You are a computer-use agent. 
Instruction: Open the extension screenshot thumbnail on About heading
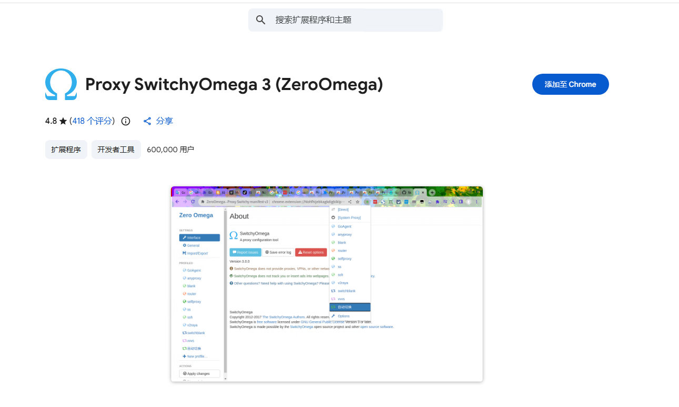239,216
